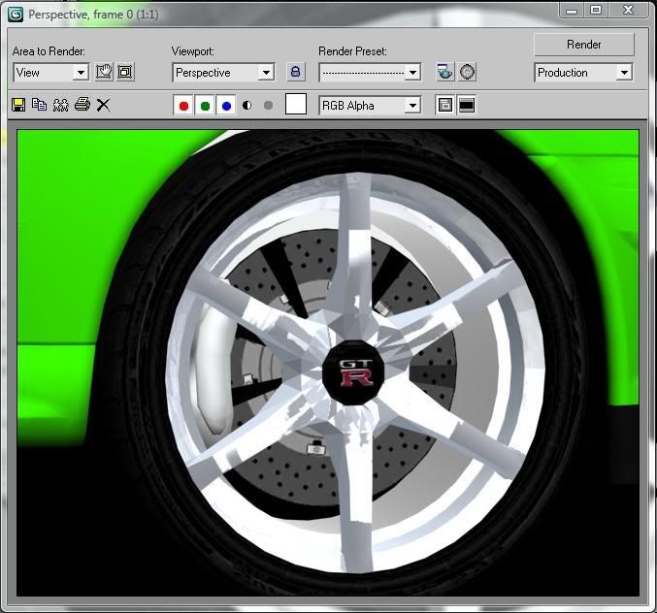Screen dimensions: 657x613
Task: Toggle the alpha channel display
Action: point(247,106)
